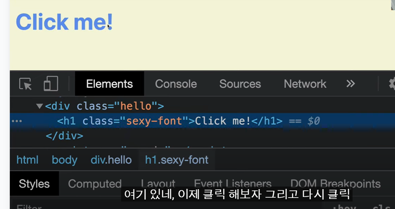Click the "Click me!" heading on page

(64, 22)
